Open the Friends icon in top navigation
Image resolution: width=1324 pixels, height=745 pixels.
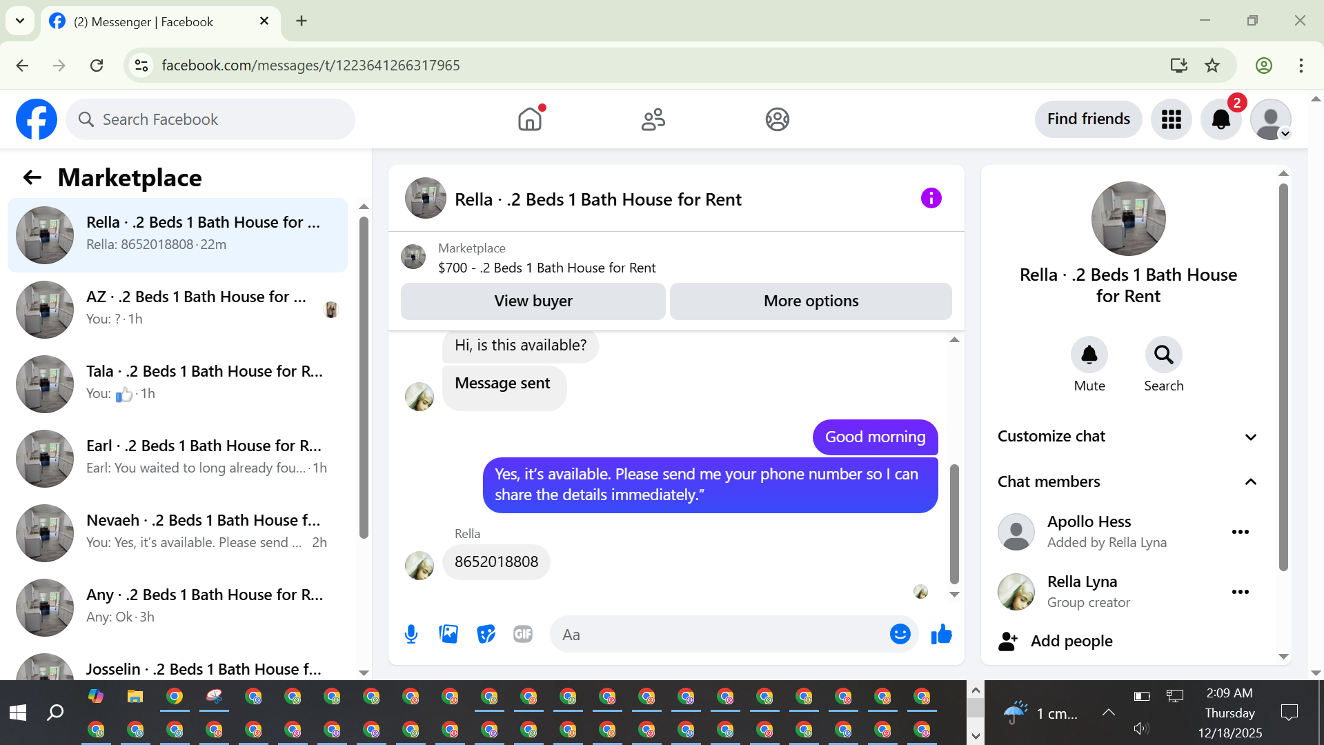[x=653, y=119]
